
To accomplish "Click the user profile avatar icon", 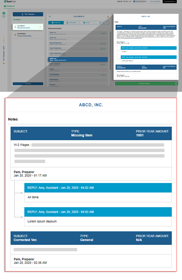I will click(134, 2).
